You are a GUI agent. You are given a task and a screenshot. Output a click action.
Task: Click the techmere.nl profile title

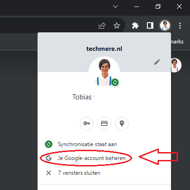pyautogui.click(x=104, y=49)
